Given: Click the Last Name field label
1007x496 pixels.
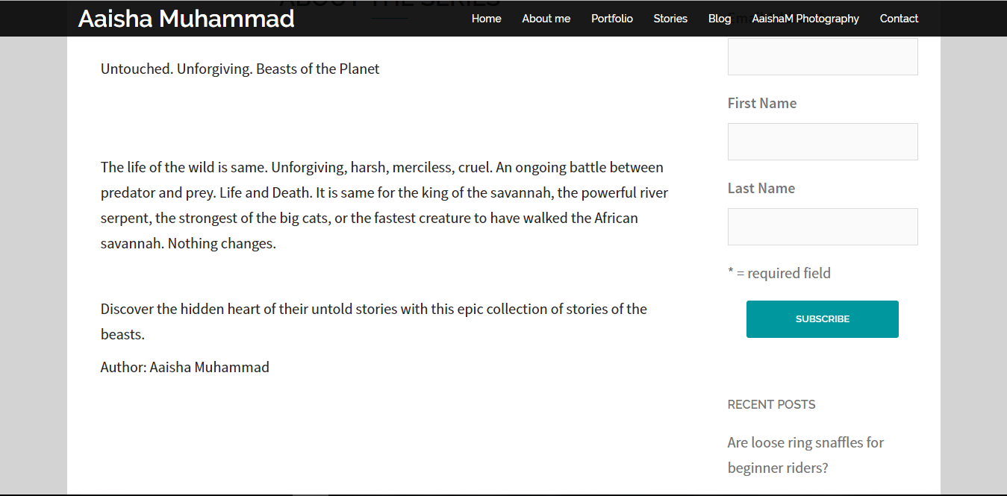Looking at the screenshot, I should point(761,188).
